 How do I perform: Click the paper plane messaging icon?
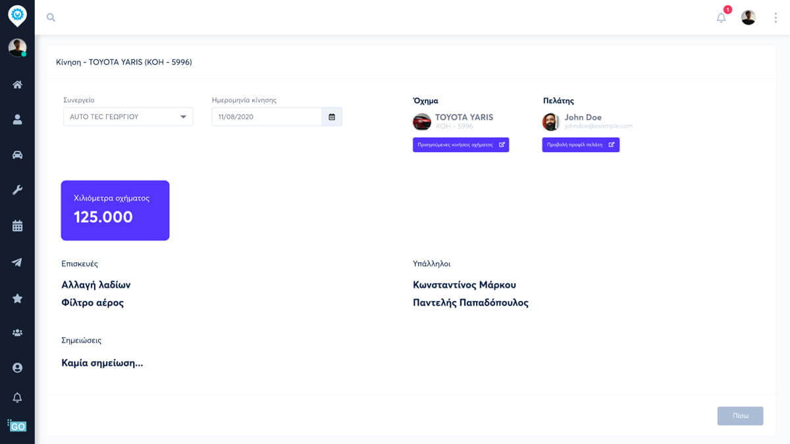(17, 262)
